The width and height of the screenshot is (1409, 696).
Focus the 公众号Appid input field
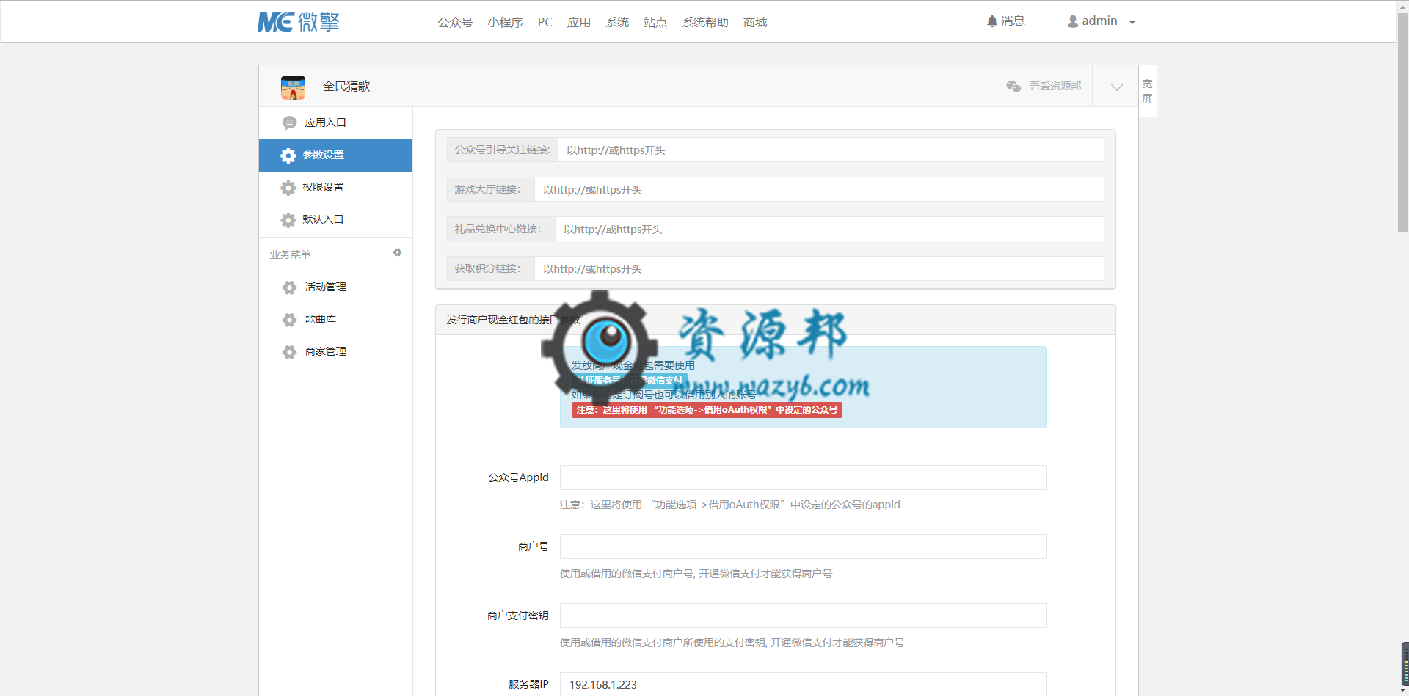[x=804, y=477]
